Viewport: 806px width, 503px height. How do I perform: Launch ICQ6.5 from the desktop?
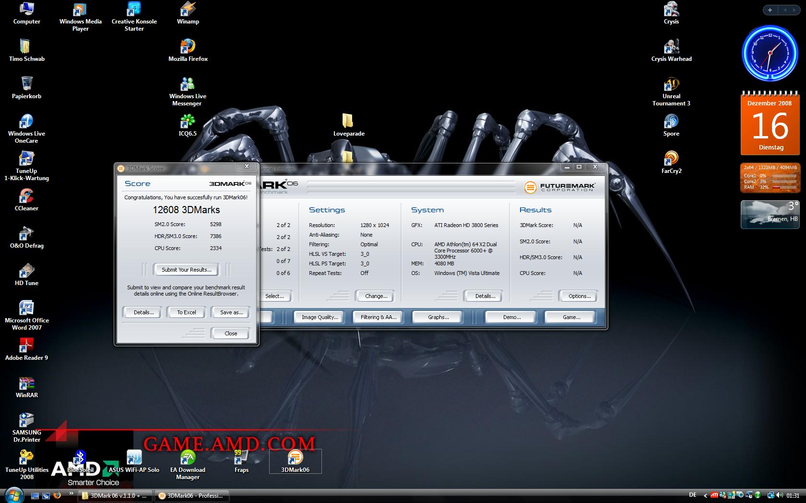click(188, 125)
